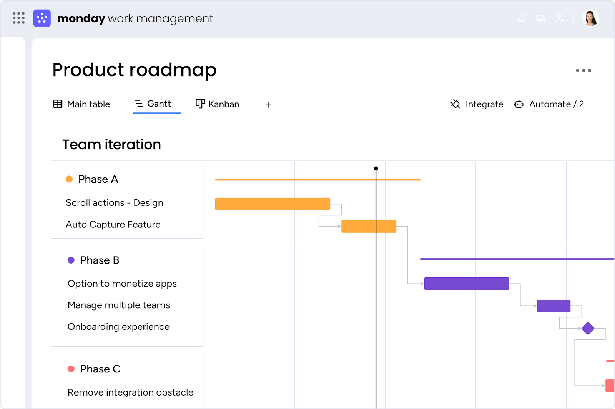Open the apps grid launcher
This screenshot has width=615, height=409.
[x=18, y=18]
